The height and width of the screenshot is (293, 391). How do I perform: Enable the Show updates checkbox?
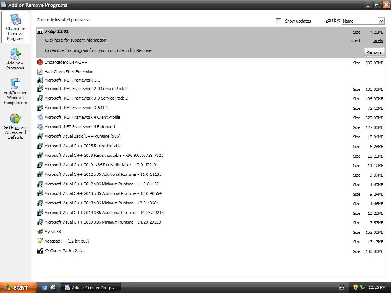click(278, 21)
